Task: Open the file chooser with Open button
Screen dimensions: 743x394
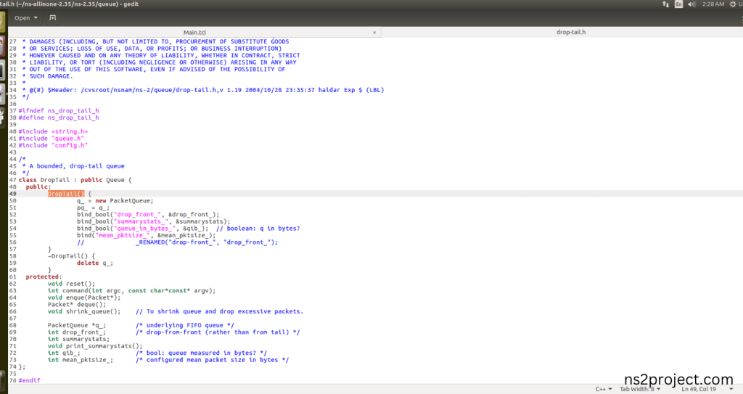Action: [x=25, y=18]
